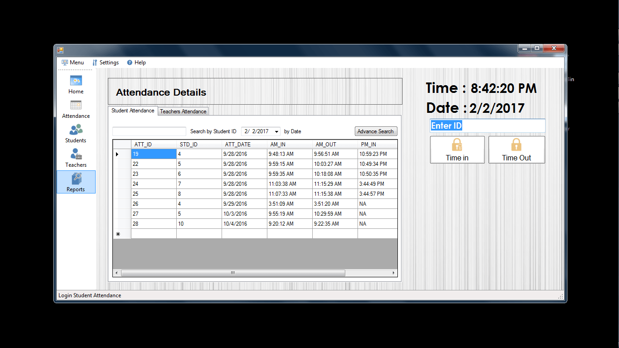Click the padlock Time Out button
This screenshot has height=348, width=619.
(x=517, y=150)
